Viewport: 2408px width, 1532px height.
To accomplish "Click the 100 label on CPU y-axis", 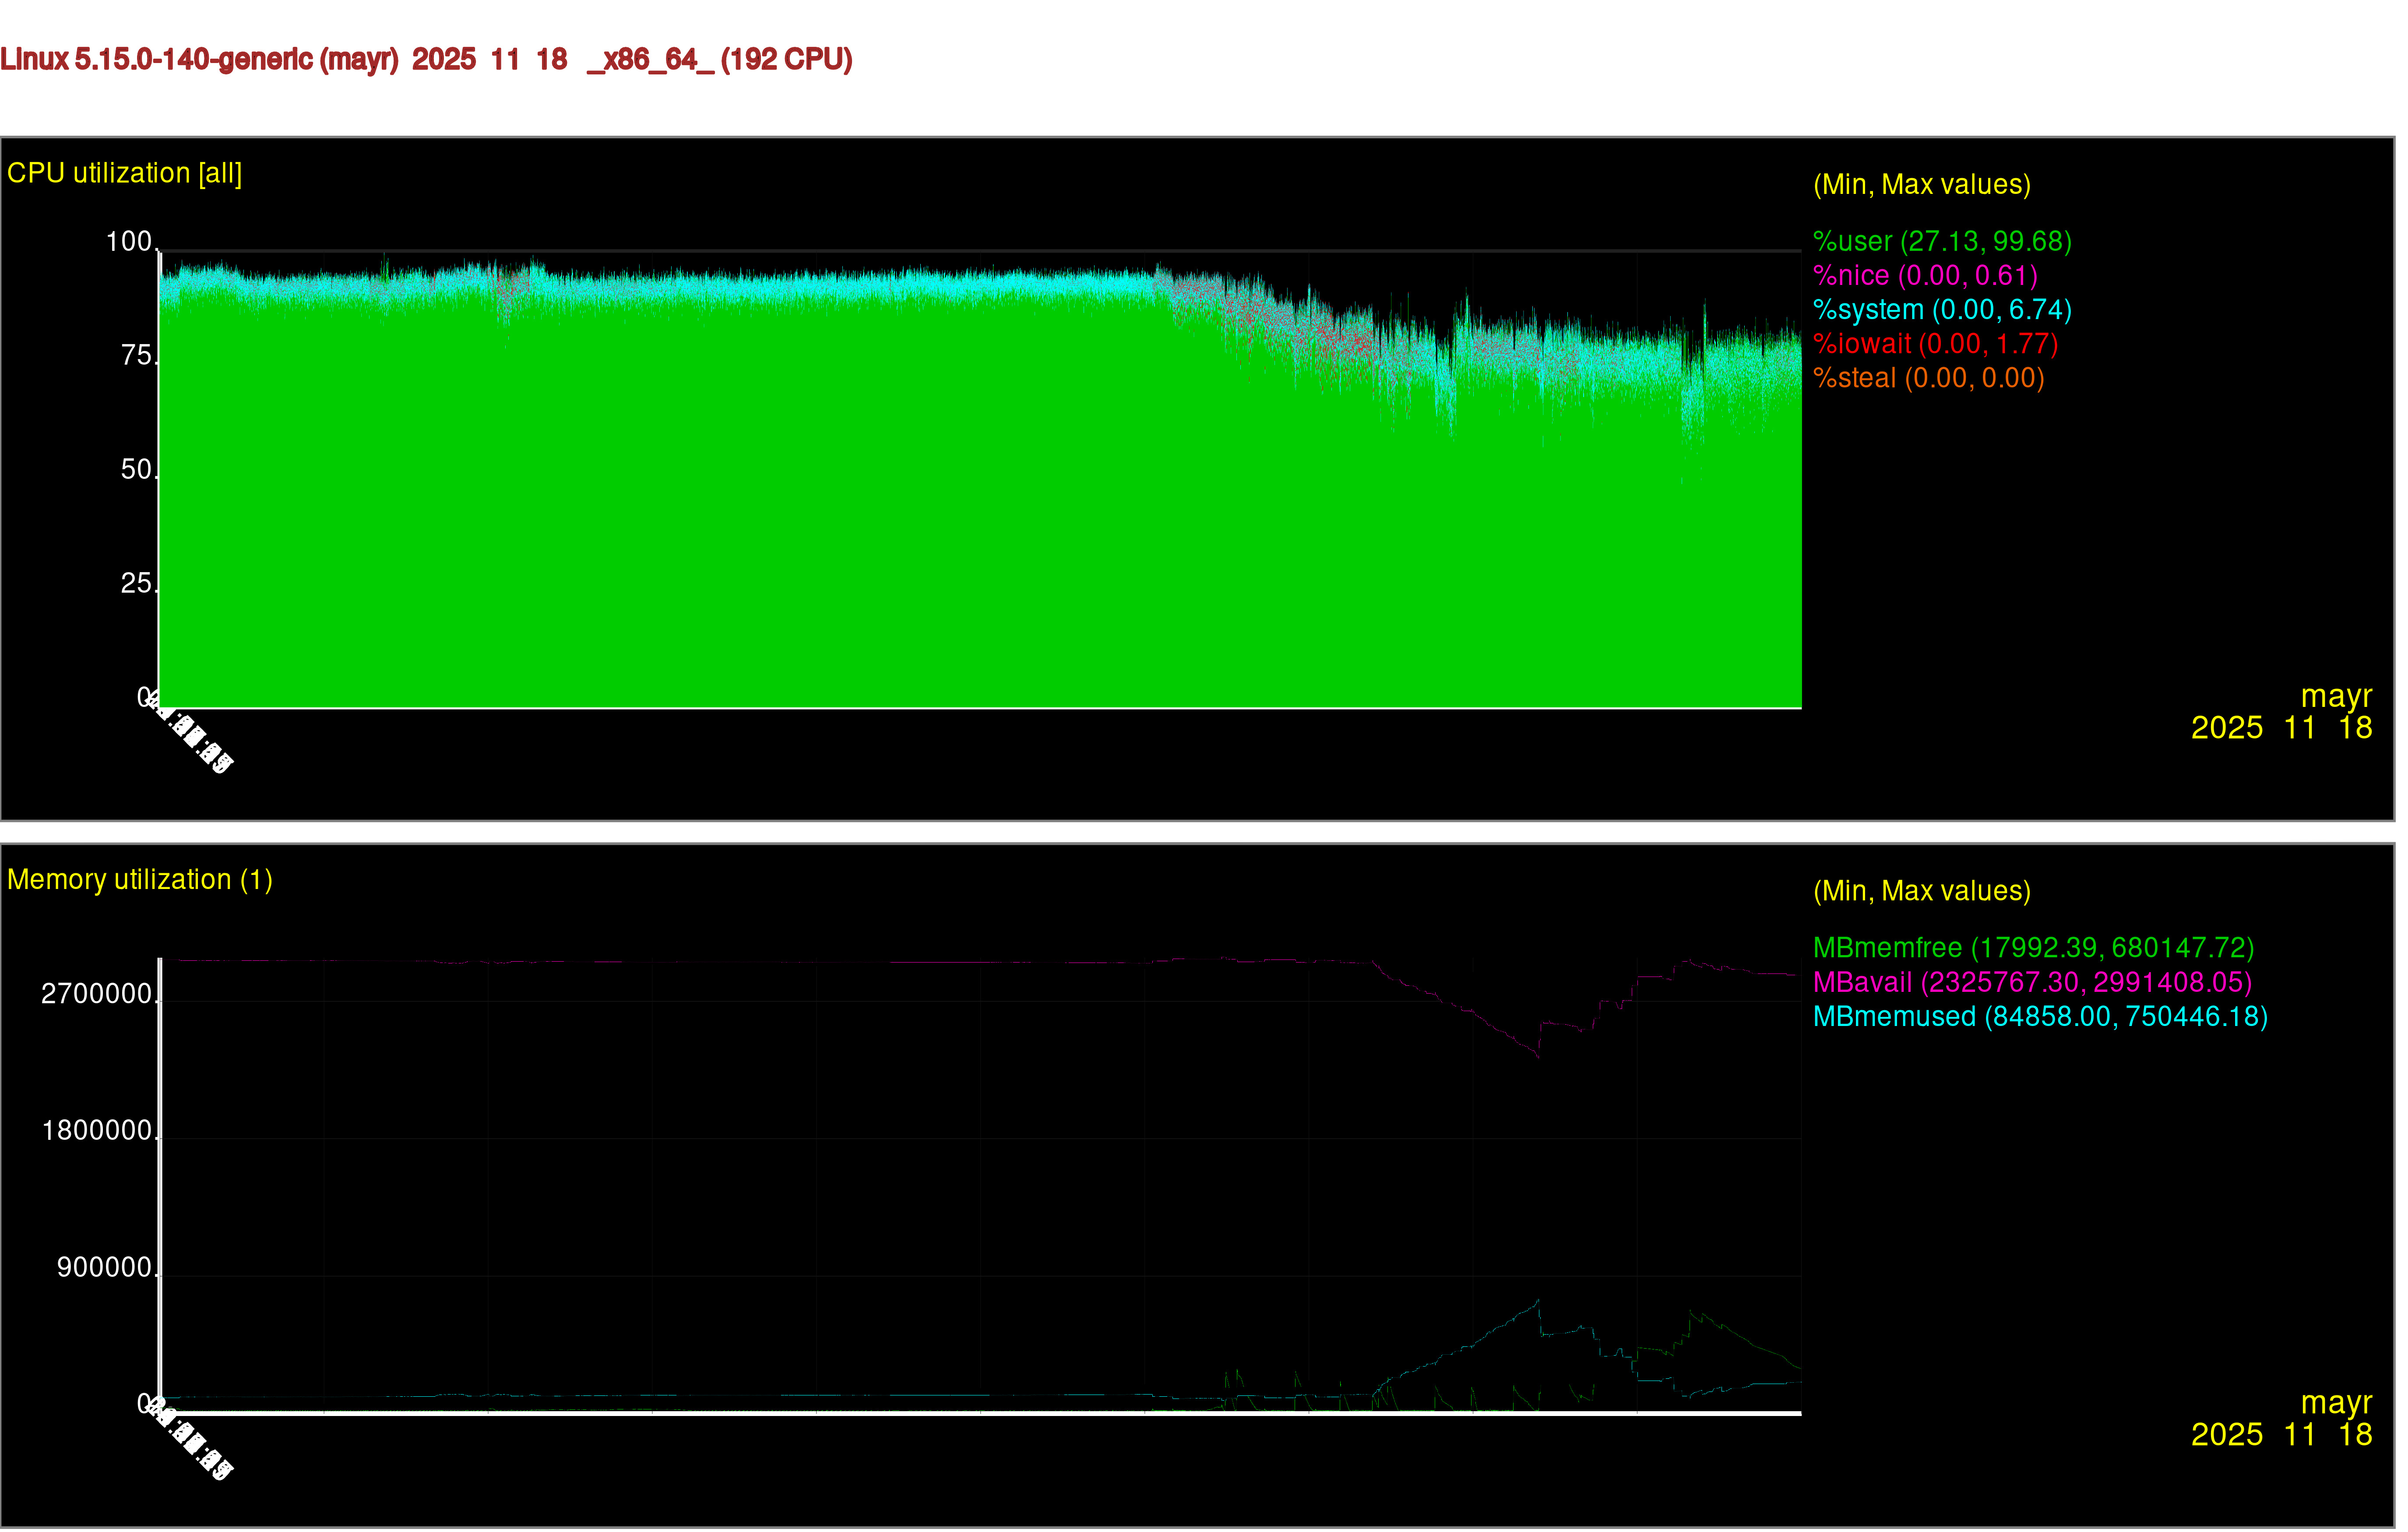I will pos(129,242).
